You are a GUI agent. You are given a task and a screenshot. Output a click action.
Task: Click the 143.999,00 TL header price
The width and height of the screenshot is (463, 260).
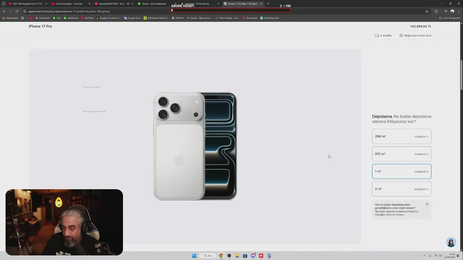tap(421, 26)
